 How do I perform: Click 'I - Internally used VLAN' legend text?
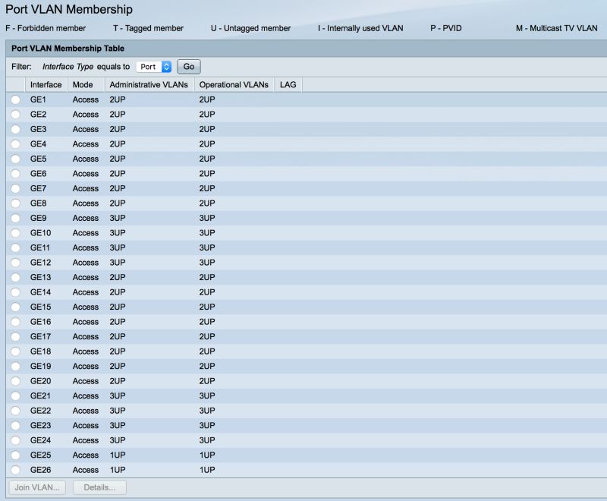click(x=360, y=28)
